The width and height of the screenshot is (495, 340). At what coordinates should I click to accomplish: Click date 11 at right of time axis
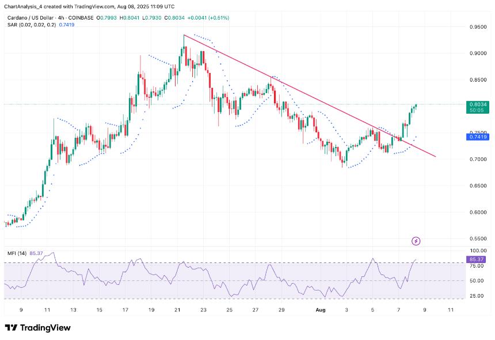pyautogui.click(x=451, y=310)
